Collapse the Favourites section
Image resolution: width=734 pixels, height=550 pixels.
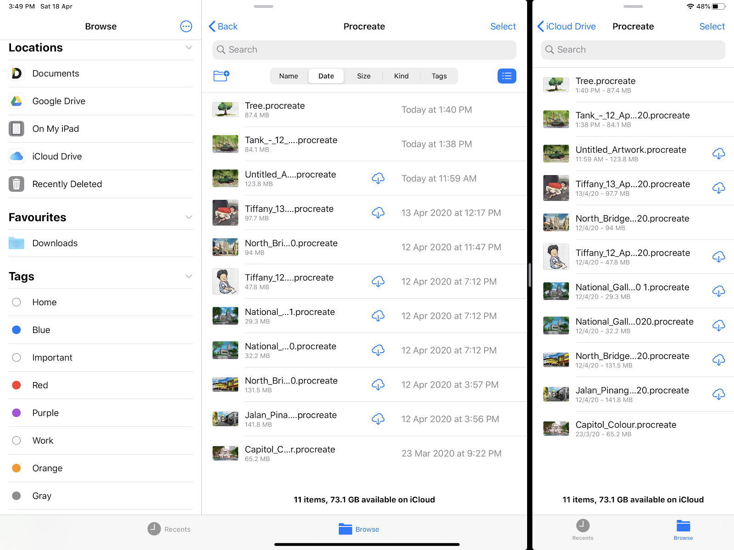point(189,217)
